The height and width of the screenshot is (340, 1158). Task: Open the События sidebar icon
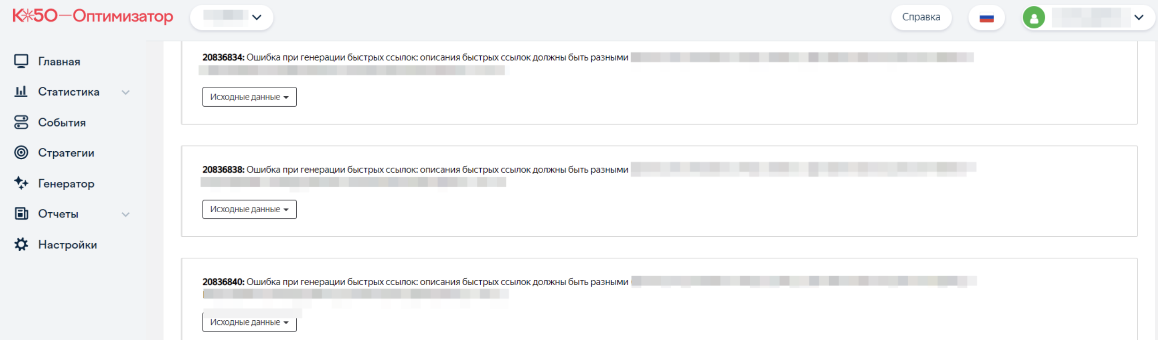pyautogui.click(x=21, y=122)
